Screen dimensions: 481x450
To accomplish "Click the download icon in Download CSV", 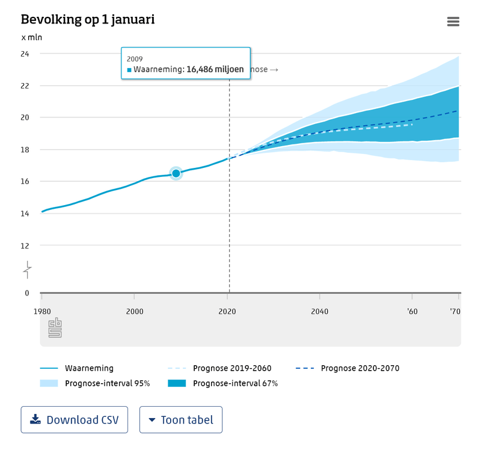I will (35, 419).
